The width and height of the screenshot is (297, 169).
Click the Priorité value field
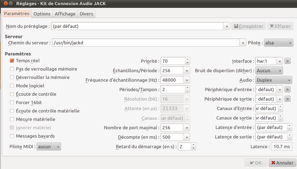173,61
